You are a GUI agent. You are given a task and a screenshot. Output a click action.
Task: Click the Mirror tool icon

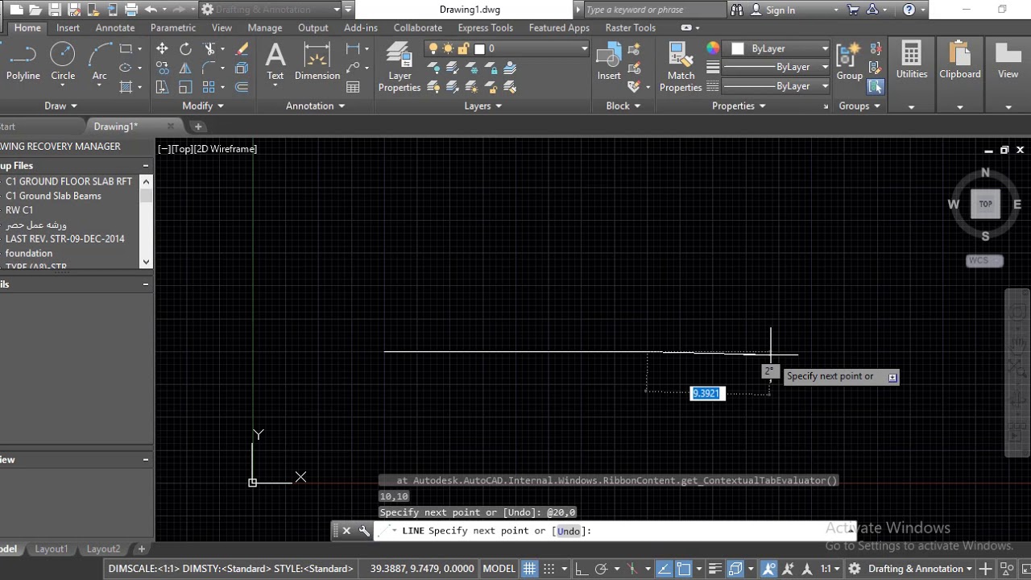coord(185,68)
